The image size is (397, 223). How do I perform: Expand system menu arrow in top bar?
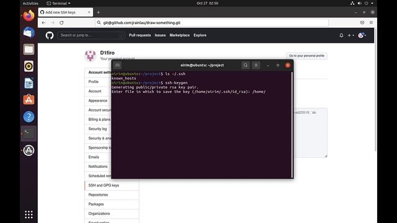372,3
